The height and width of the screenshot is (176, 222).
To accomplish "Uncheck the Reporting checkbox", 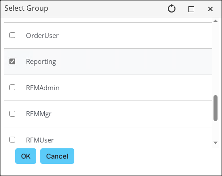I will pos(12,61).
